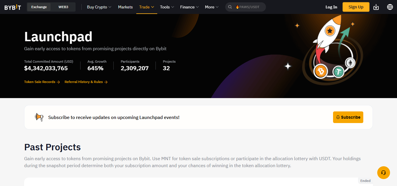Click the download app icon
The width and height of the screenshot is (397, 186).
(376, 7)
